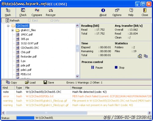Click the status progress bar
153x121 pixels.
coord(25,118)
